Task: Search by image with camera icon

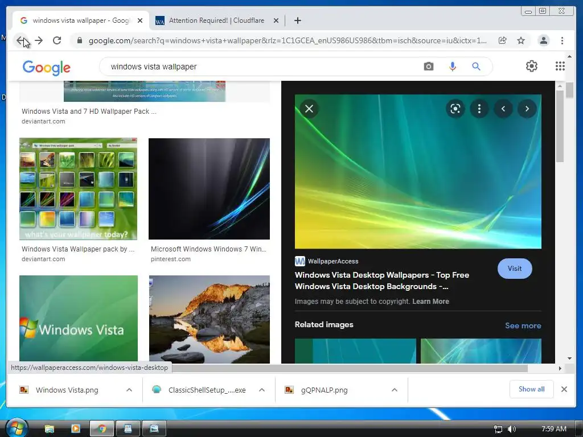Action: [x=429, y=67]
